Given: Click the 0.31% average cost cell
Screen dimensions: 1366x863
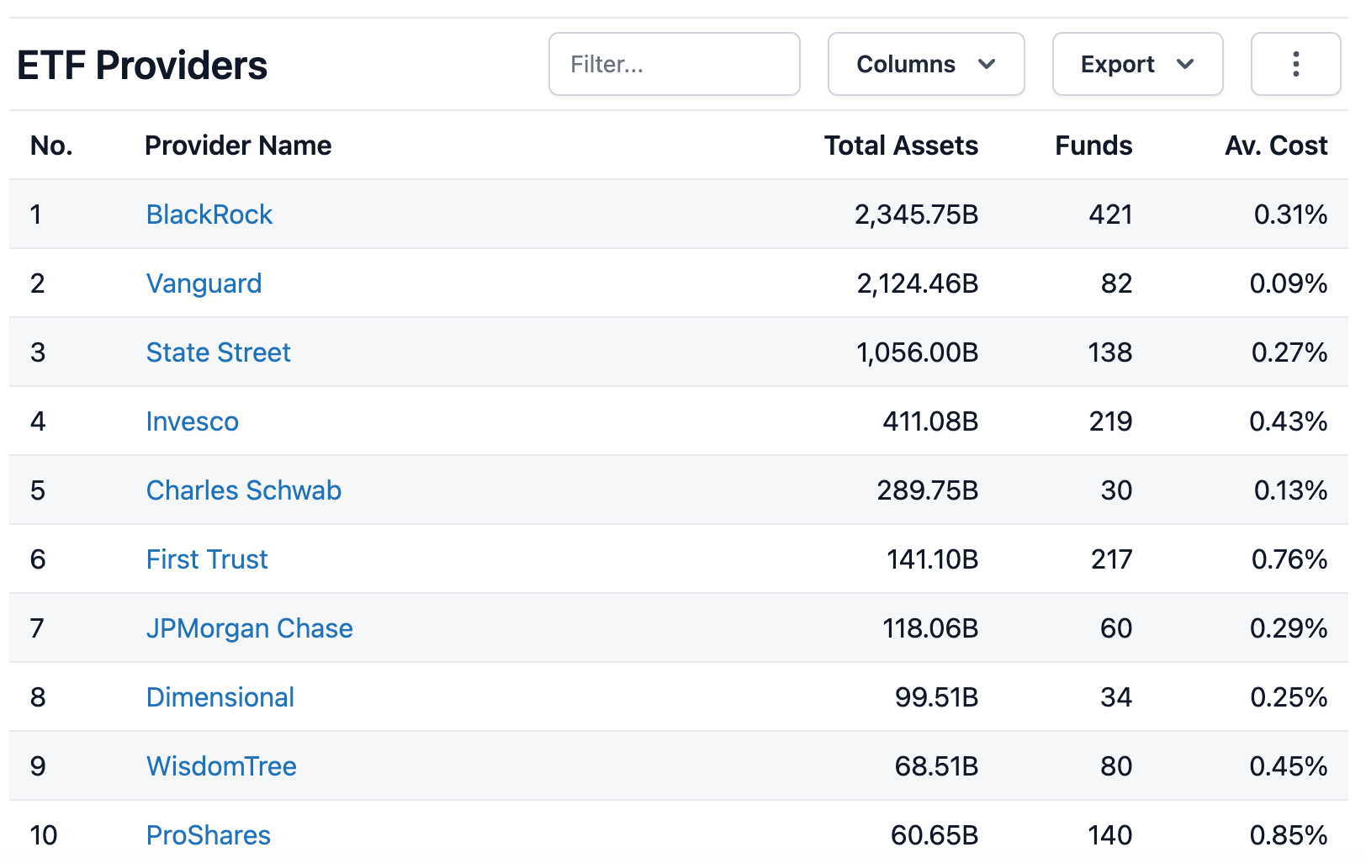Looking at the screenshot, I should [1290, 214].
